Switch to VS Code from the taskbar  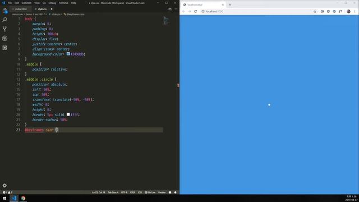14,198
